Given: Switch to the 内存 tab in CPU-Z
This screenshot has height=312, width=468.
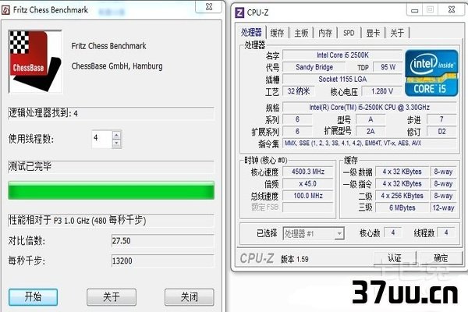Looking at the screenshot, I should tap(325, 33).
